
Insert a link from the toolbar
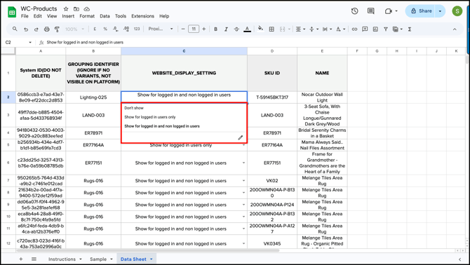tap(354, 29)
